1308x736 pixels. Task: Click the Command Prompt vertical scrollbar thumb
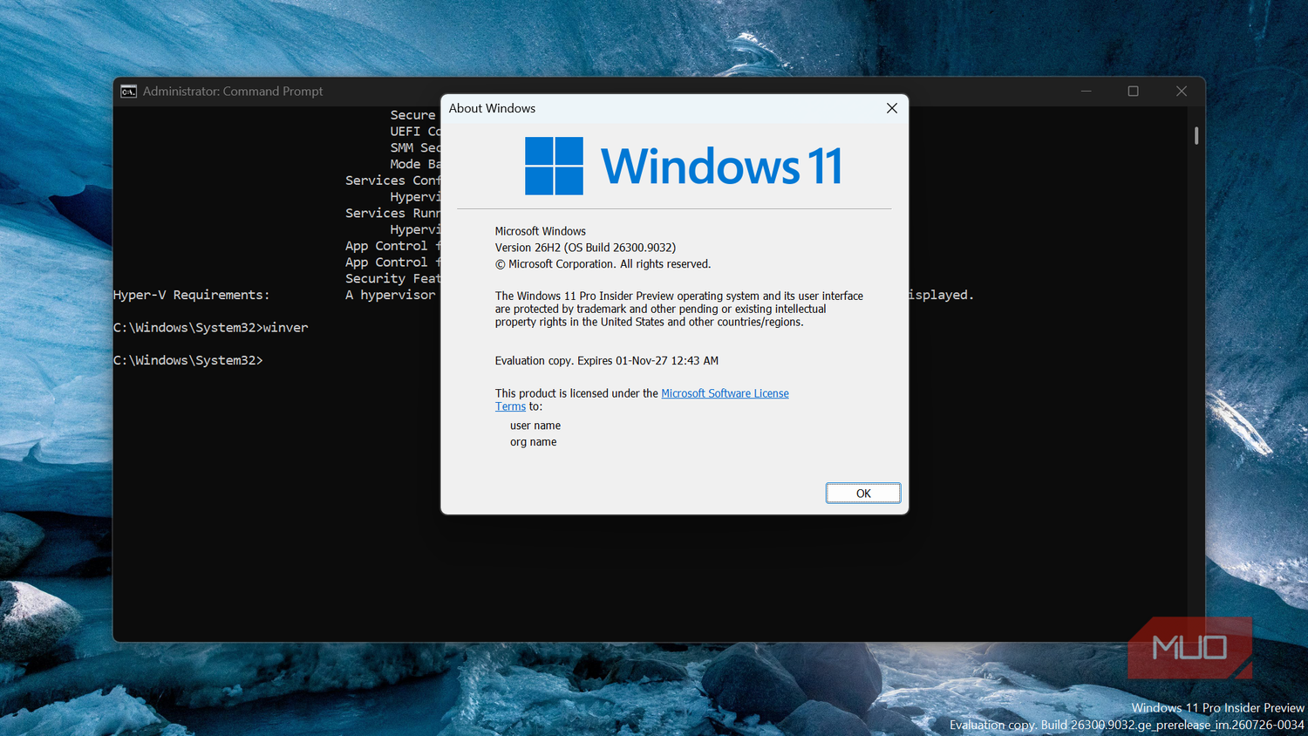(x=1196, y=135)
